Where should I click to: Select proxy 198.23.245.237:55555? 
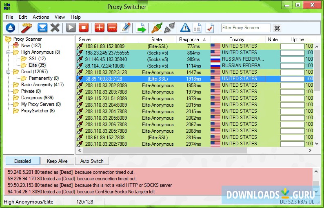pyautogui.click(x=195, y=53)
